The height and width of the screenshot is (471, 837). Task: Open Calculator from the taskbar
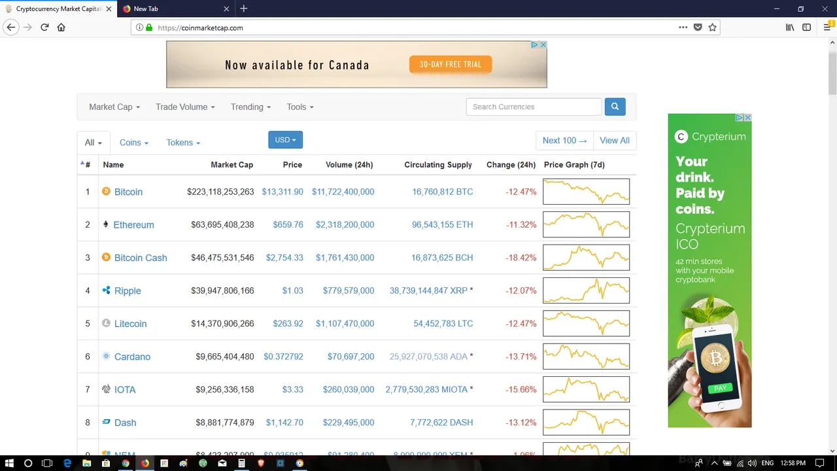click(241, 463)
